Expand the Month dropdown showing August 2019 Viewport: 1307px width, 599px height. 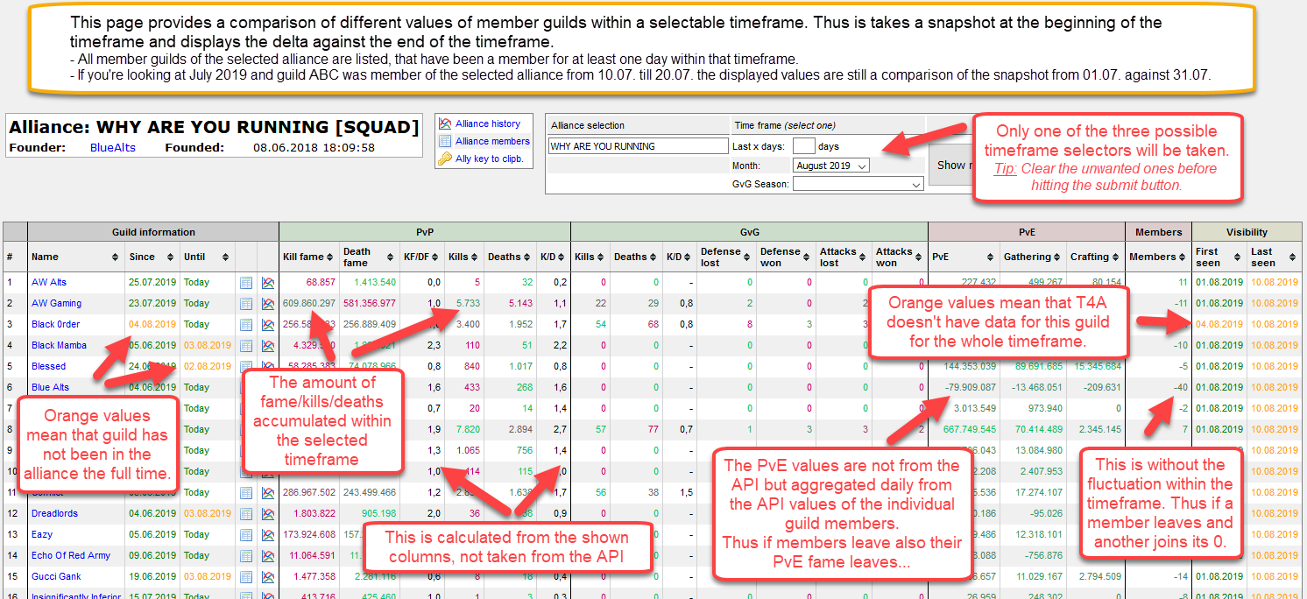click(x=830, y=166)
